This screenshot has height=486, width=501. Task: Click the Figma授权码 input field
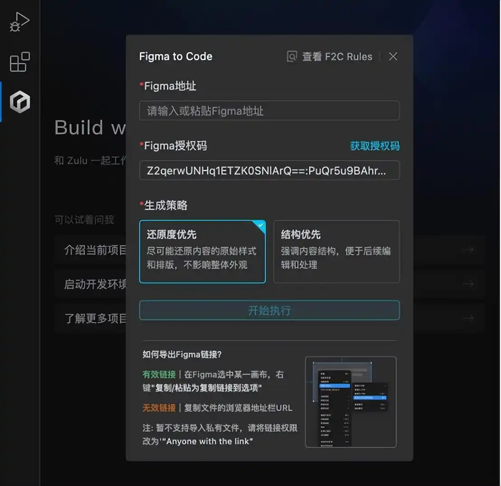[269, 171]
